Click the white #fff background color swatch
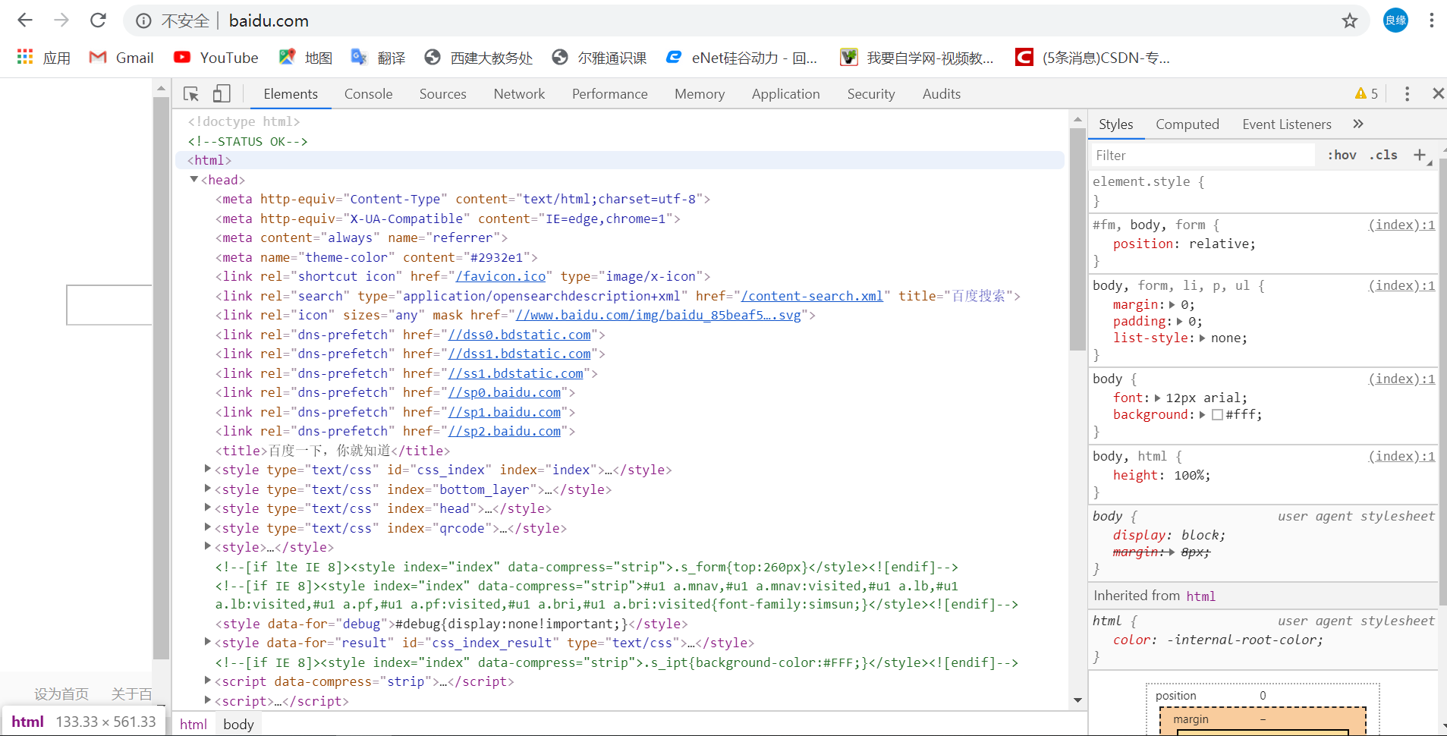The image size is (1447, 736). coord(1218,414)
